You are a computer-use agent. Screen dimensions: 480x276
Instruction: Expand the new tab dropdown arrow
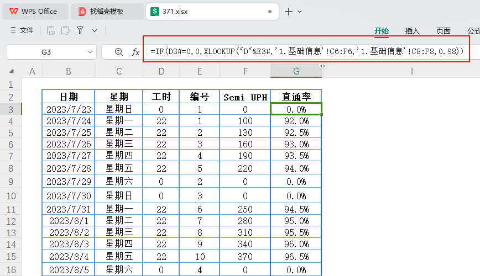pyautogui.click(x=300, y=12)
